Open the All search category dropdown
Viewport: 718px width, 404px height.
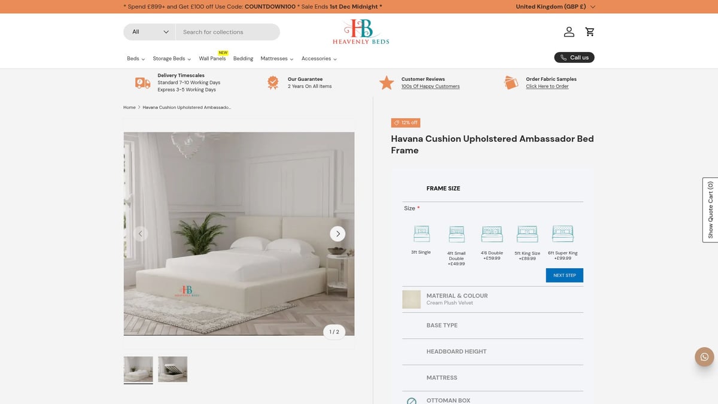(148, 32)
